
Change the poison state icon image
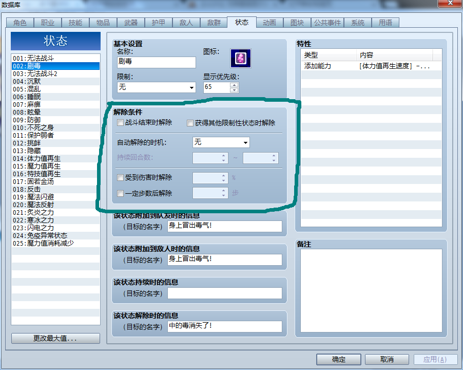(x=241, y=58)
